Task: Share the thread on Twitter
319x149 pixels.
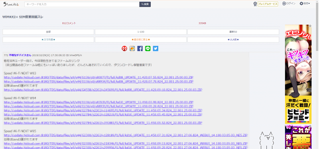Action: [156, 48]
